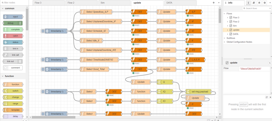Choose the change node in the palette
The width and height of the screenshot is (272, 121).
[x=13, y=97]
